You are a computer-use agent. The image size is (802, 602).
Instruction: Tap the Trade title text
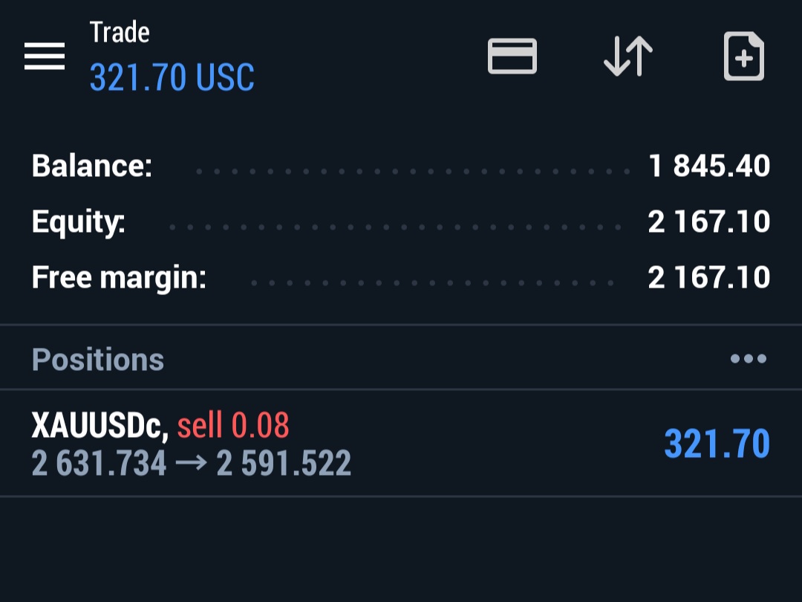click(x=120, y=32)
